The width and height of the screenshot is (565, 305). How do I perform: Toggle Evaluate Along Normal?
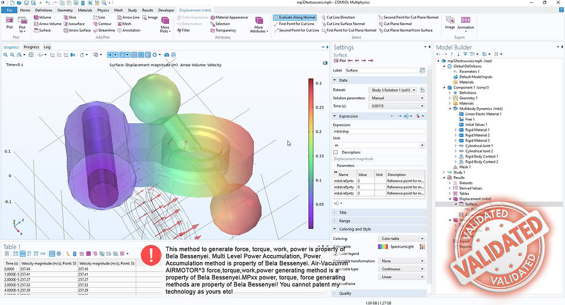tap(294, 17)
